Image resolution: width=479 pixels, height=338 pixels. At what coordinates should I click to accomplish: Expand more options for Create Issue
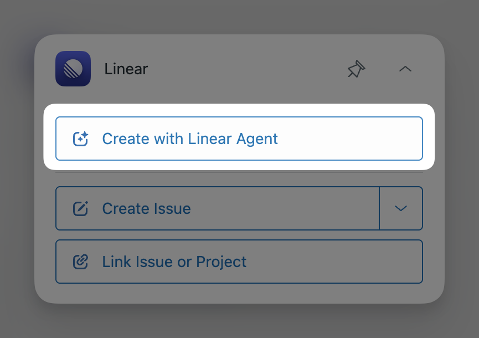coord(400,208)
